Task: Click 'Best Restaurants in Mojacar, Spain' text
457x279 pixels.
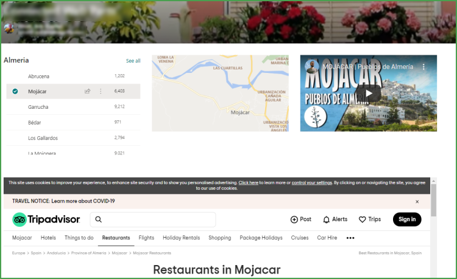Action: tap(390, 253)
